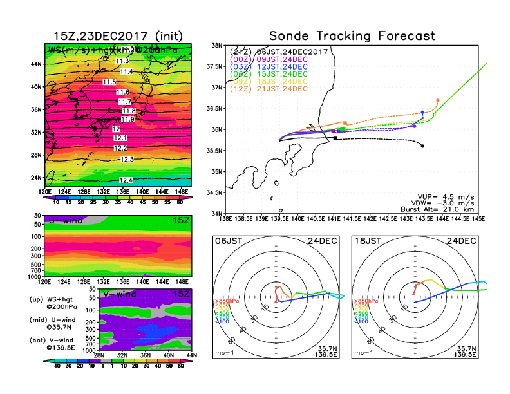Click the black square marker on the 21Z track
Screen dimensions: 510x394
tap(335, 138)
